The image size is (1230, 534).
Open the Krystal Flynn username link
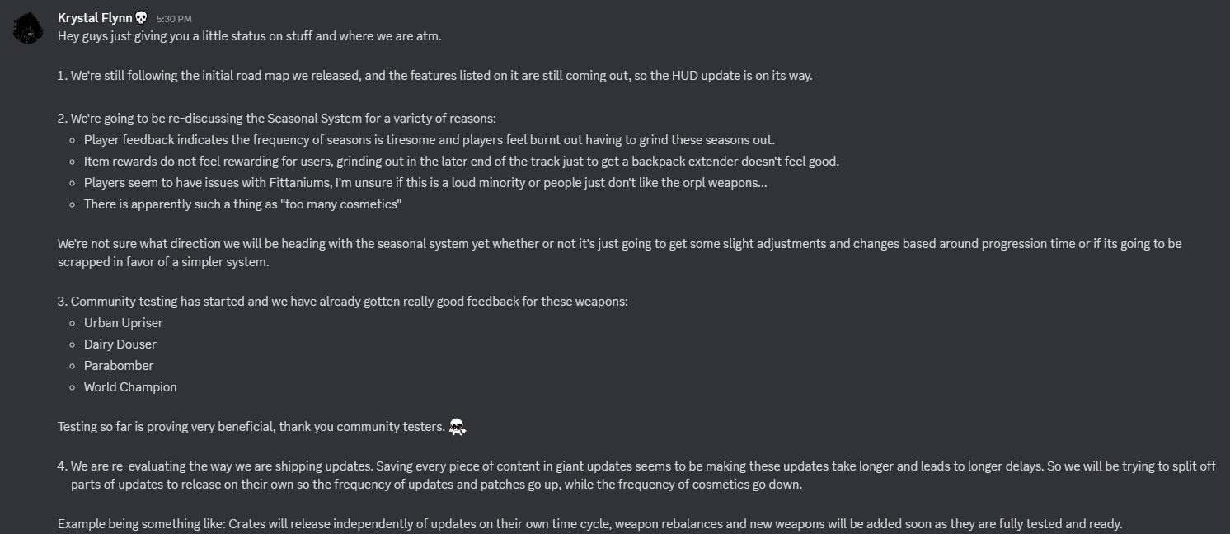95,17
